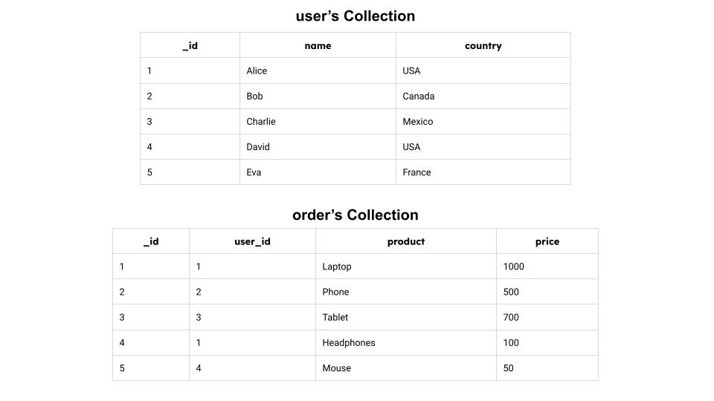Image resolution: width=714 pixels, height=401 pixels.
Task: Click the Laptop product cell
Action: (x=406, y=267)
